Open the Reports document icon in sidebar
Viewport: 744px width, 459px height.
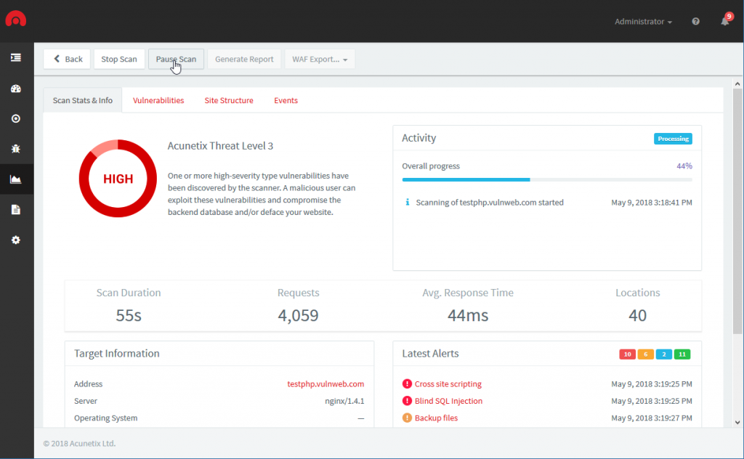(x=16, y=210)
